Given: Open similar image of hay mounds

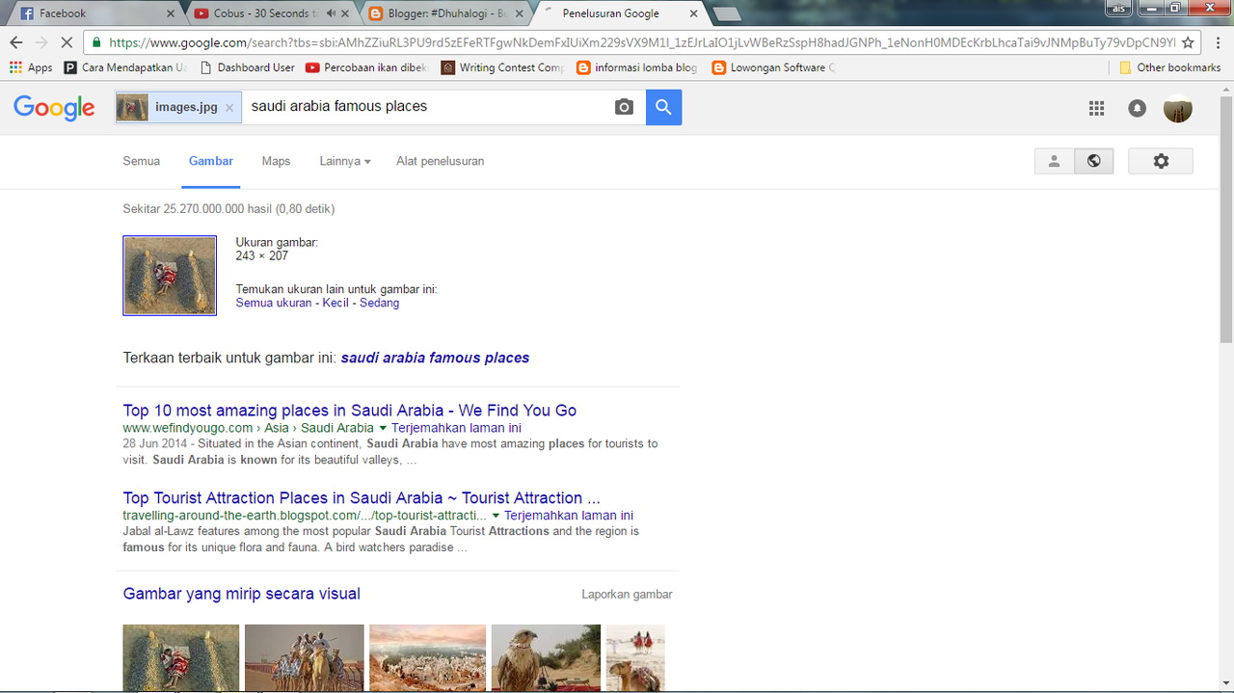Looking at the screenshot, I should tap(181, 657).
